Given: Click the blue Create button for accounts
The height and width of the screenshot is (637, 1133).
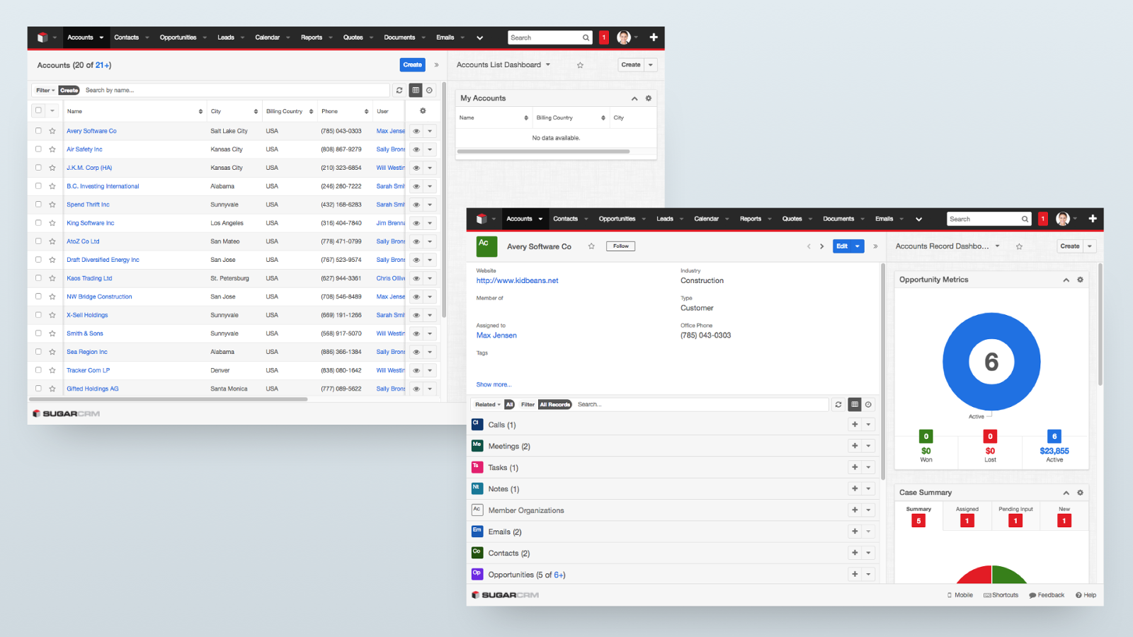Looking at the screenshot, I should coord(412,65).
